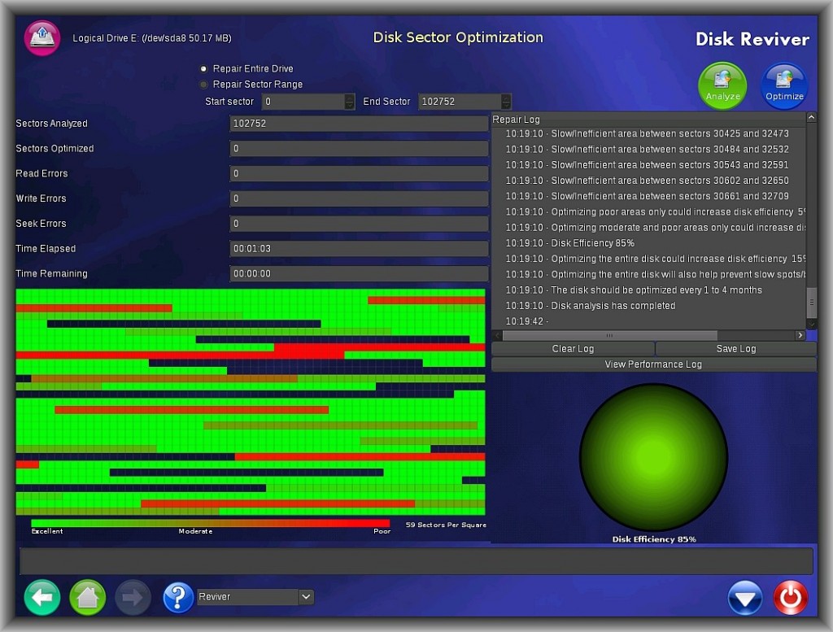Click the End Sector input field

(460, 102)
